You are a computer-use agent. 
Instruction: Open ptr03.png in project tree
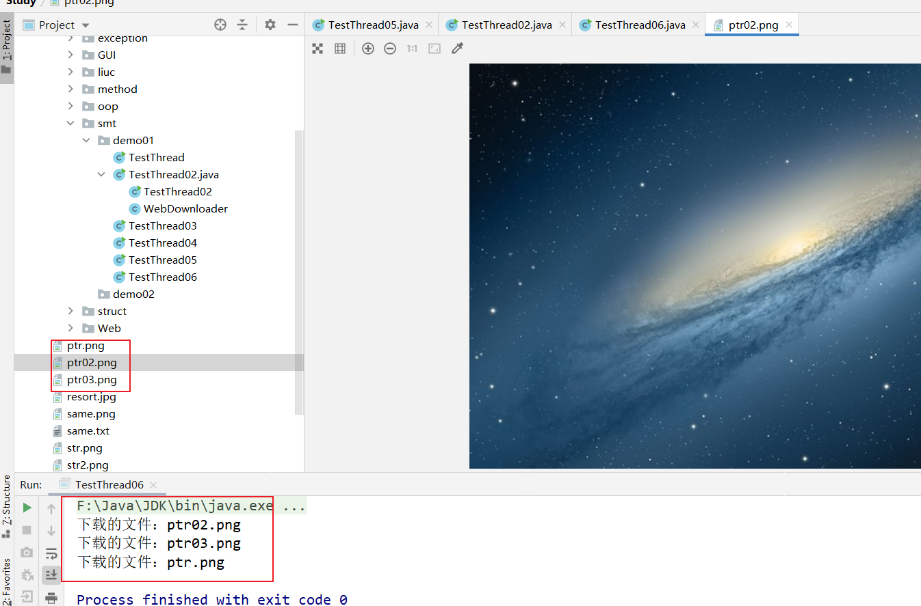coord(92,380)
